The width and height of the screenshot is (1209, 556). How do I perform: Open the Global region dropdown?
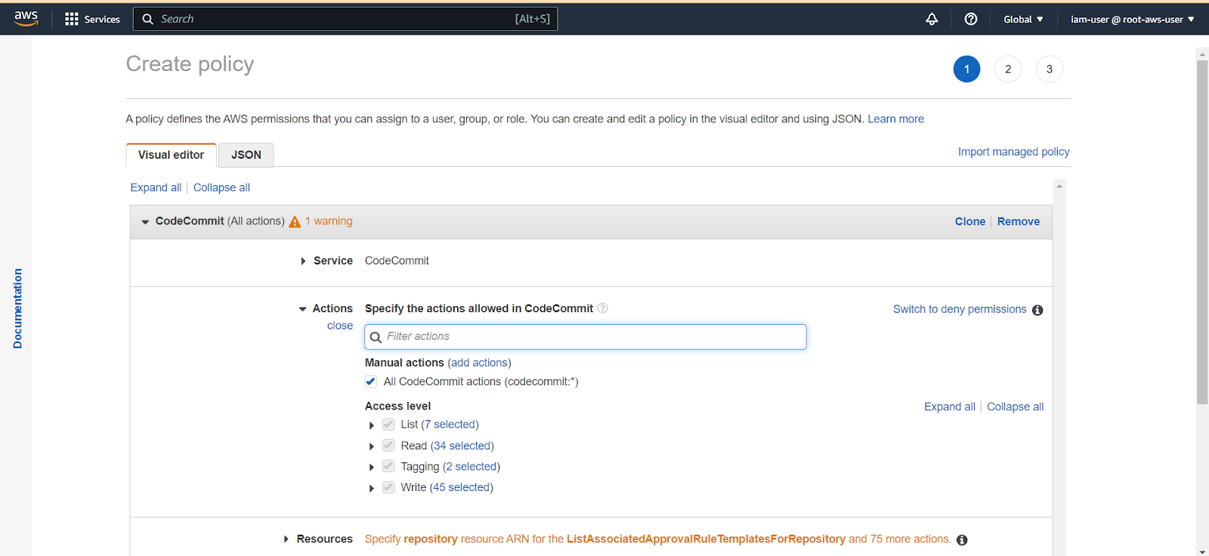[x=1023, y=19]
